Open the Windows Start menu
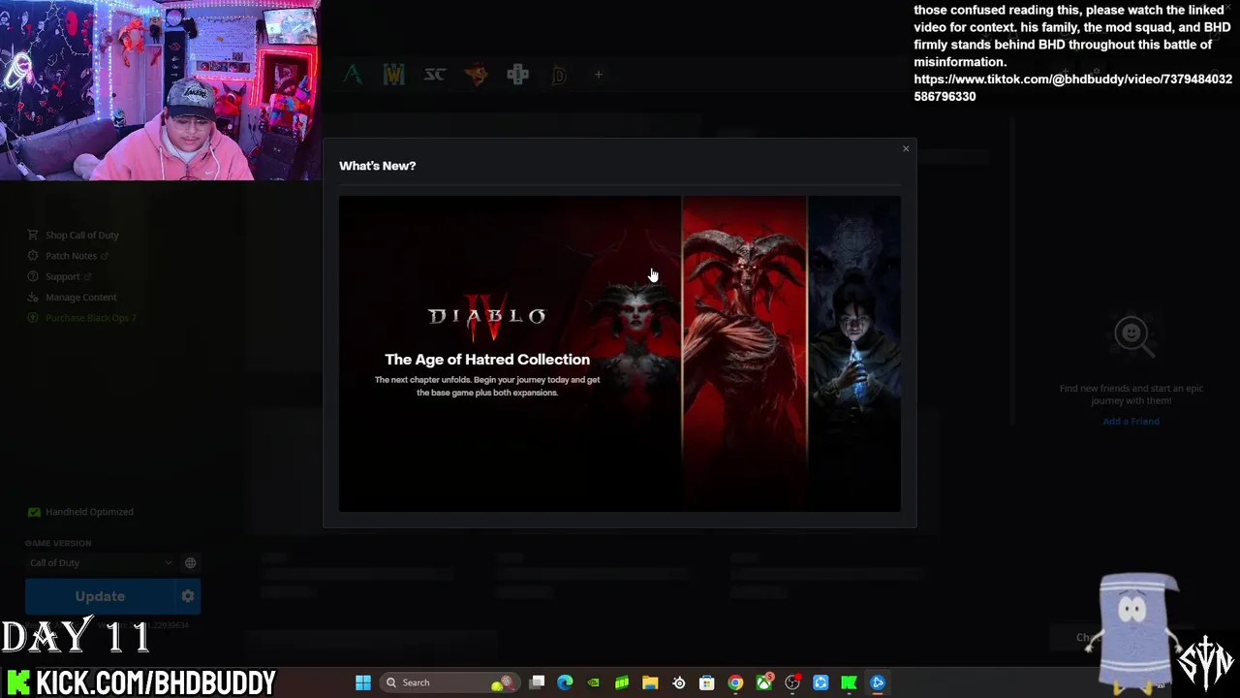The image size is (1240, 698). pos(363,682)
